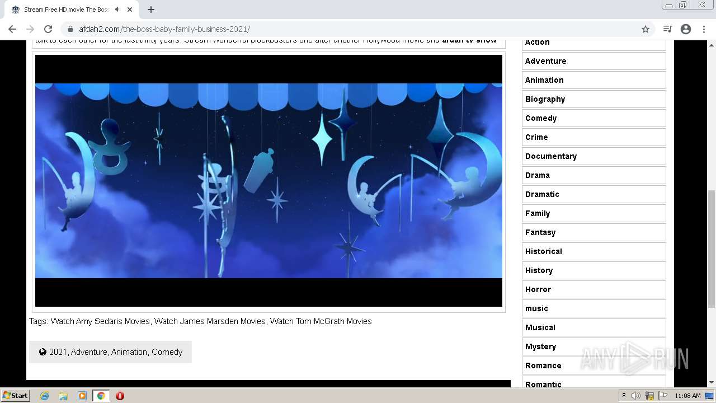716x403 pixels.
Task: Open the Comedy tag below the video
Action: coord(167,352)
